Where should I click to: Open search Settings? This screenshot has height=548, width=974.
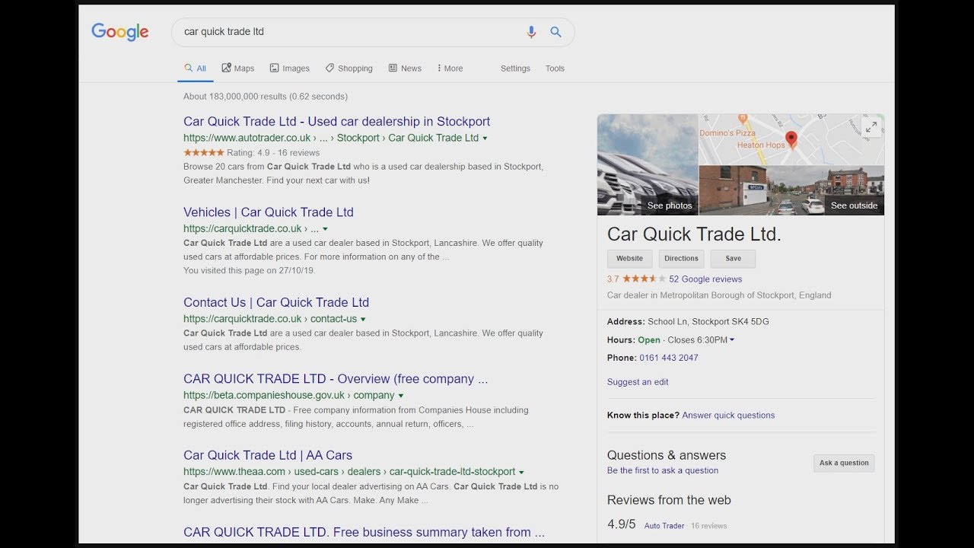515,68
